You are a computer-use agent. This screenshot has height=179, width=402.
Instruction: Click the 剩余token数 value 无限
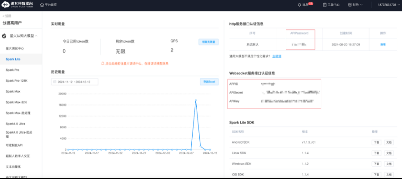[x=120, y=52]
